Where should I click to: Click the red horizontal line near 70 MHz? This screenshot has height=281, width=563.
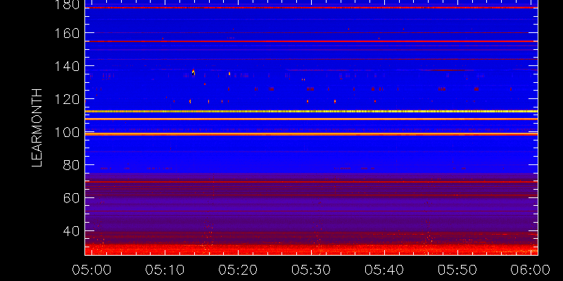(x=311, y=182)
